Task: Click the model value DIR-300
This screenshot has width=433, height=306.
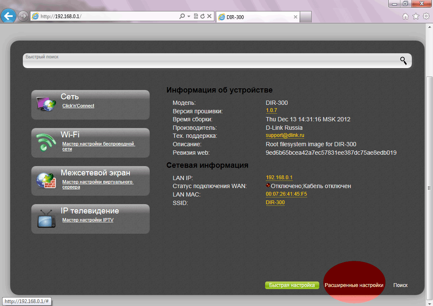Action: tap(277, 103)
